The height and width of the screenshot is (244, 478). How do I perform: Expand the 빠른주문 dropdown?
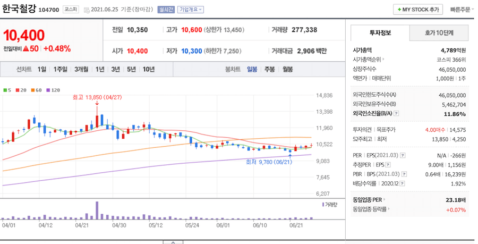(x=462, y=10)
